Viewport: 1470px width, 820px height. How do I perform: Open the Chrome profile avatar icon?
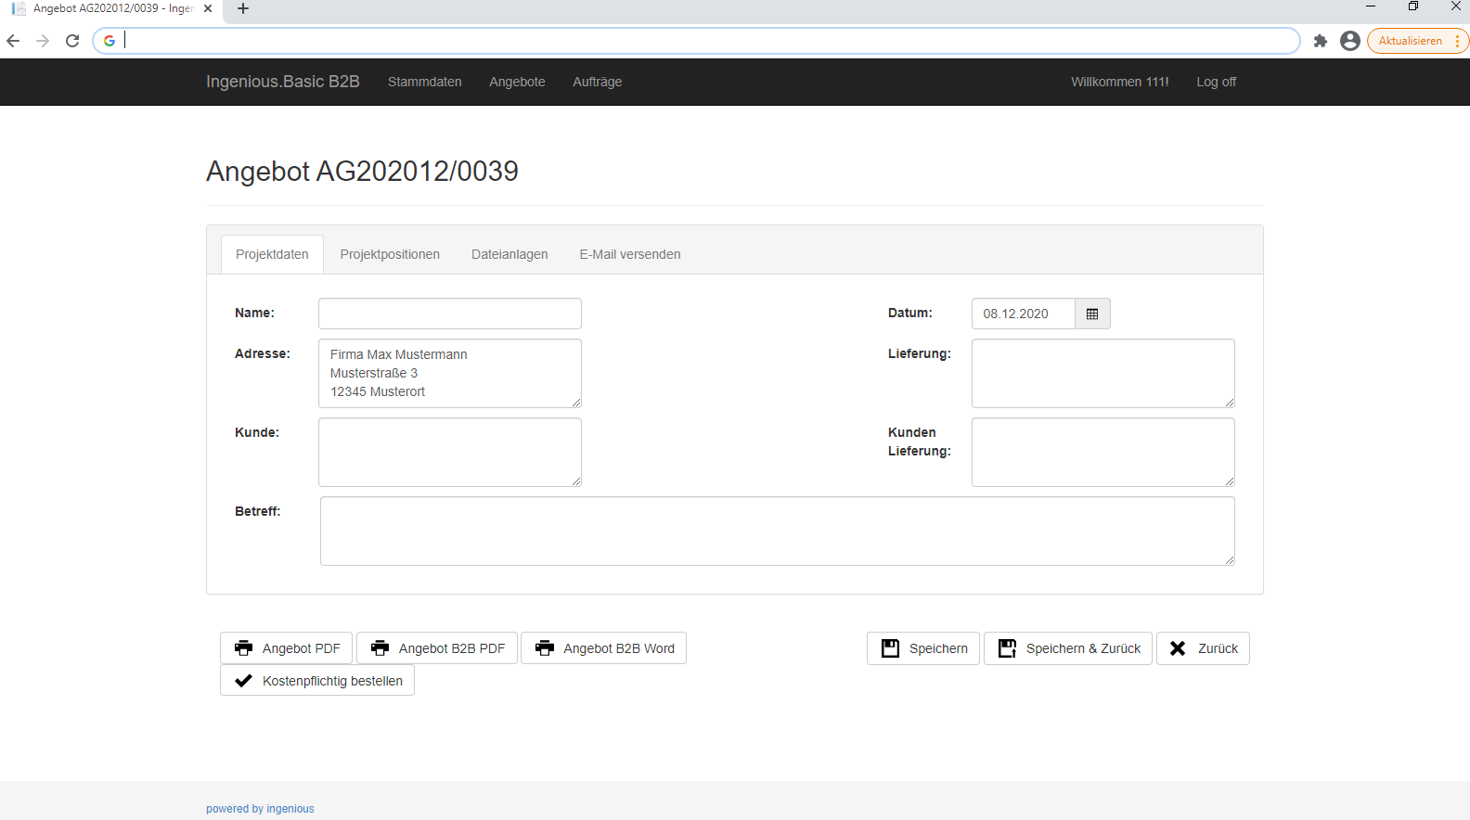tap(1350, 41)
